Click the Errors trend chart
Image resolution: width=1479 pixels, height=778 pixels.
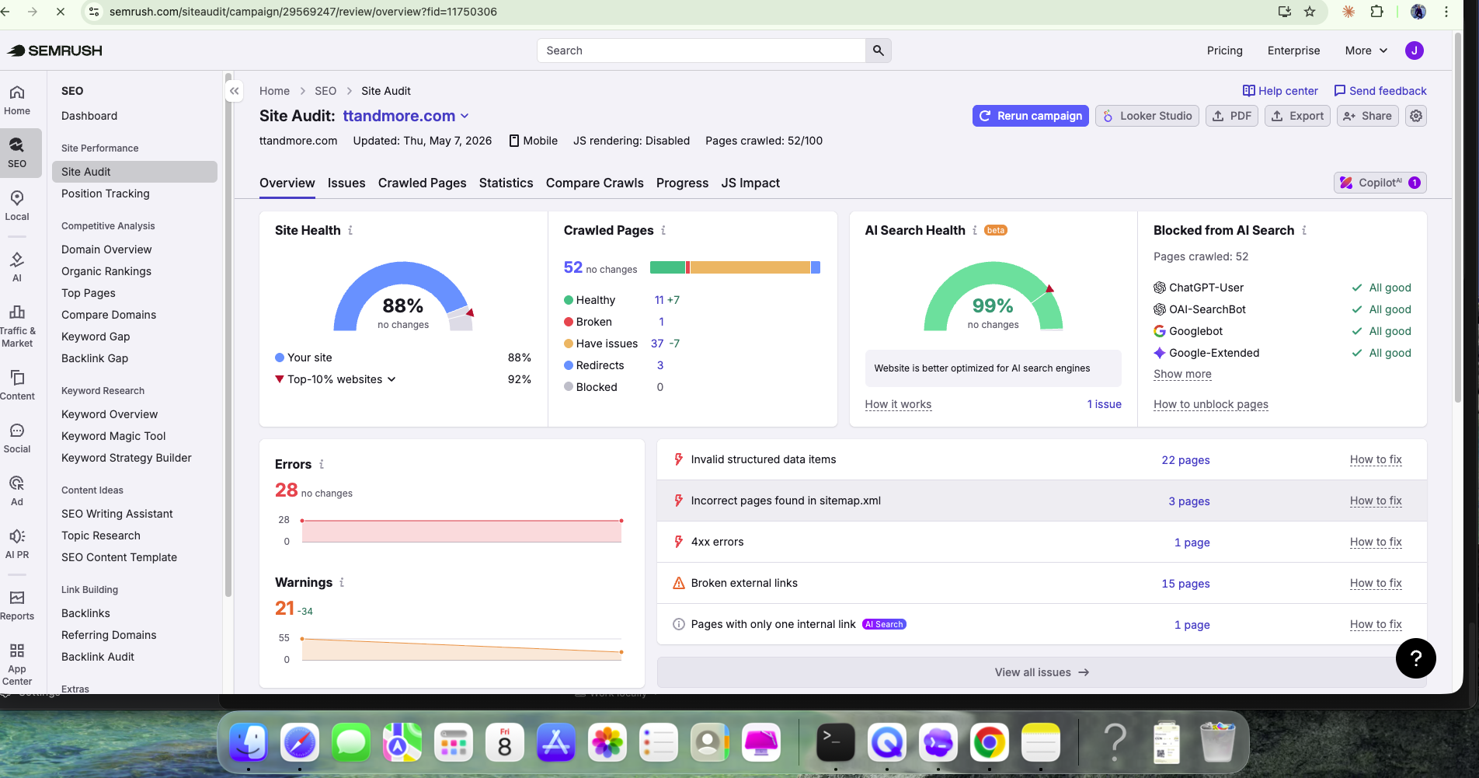(461, 531)
